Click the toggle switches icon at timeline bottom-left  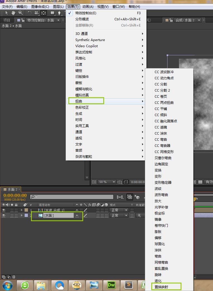pyautogui.click(x=4, y=277)
